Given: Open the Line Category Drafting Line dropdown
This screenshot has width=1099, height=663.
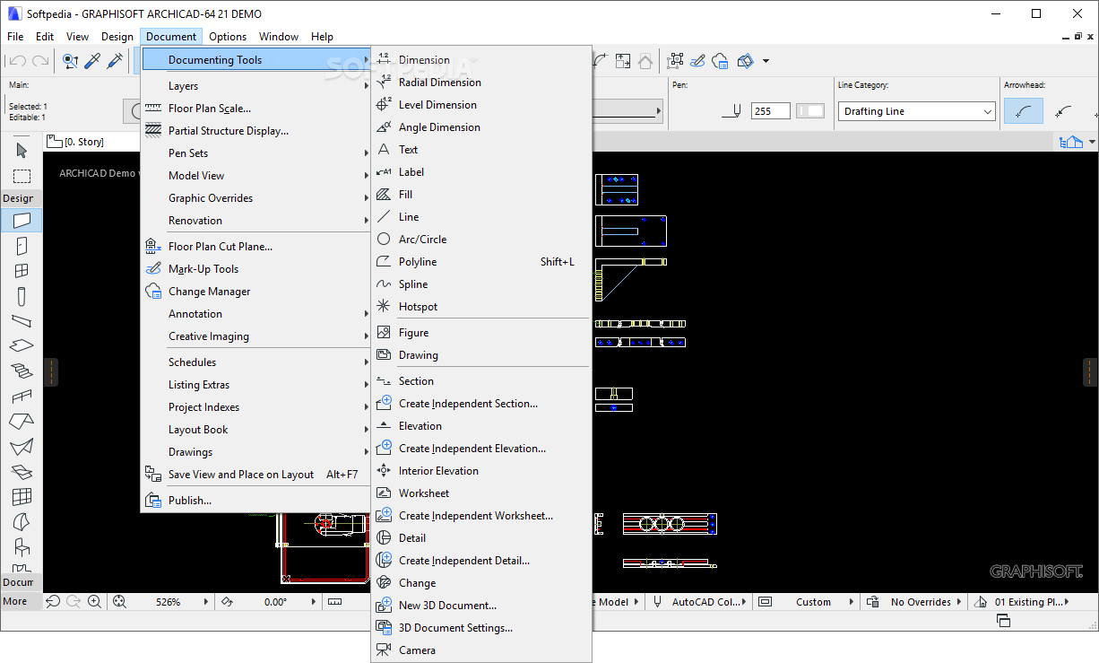Looking at the screenshot, I should coord(917,111).
